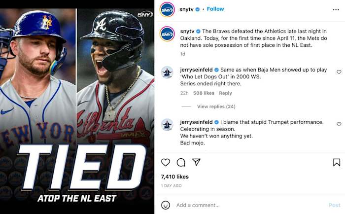Like the post with heart icon

[x=166, y=162]
